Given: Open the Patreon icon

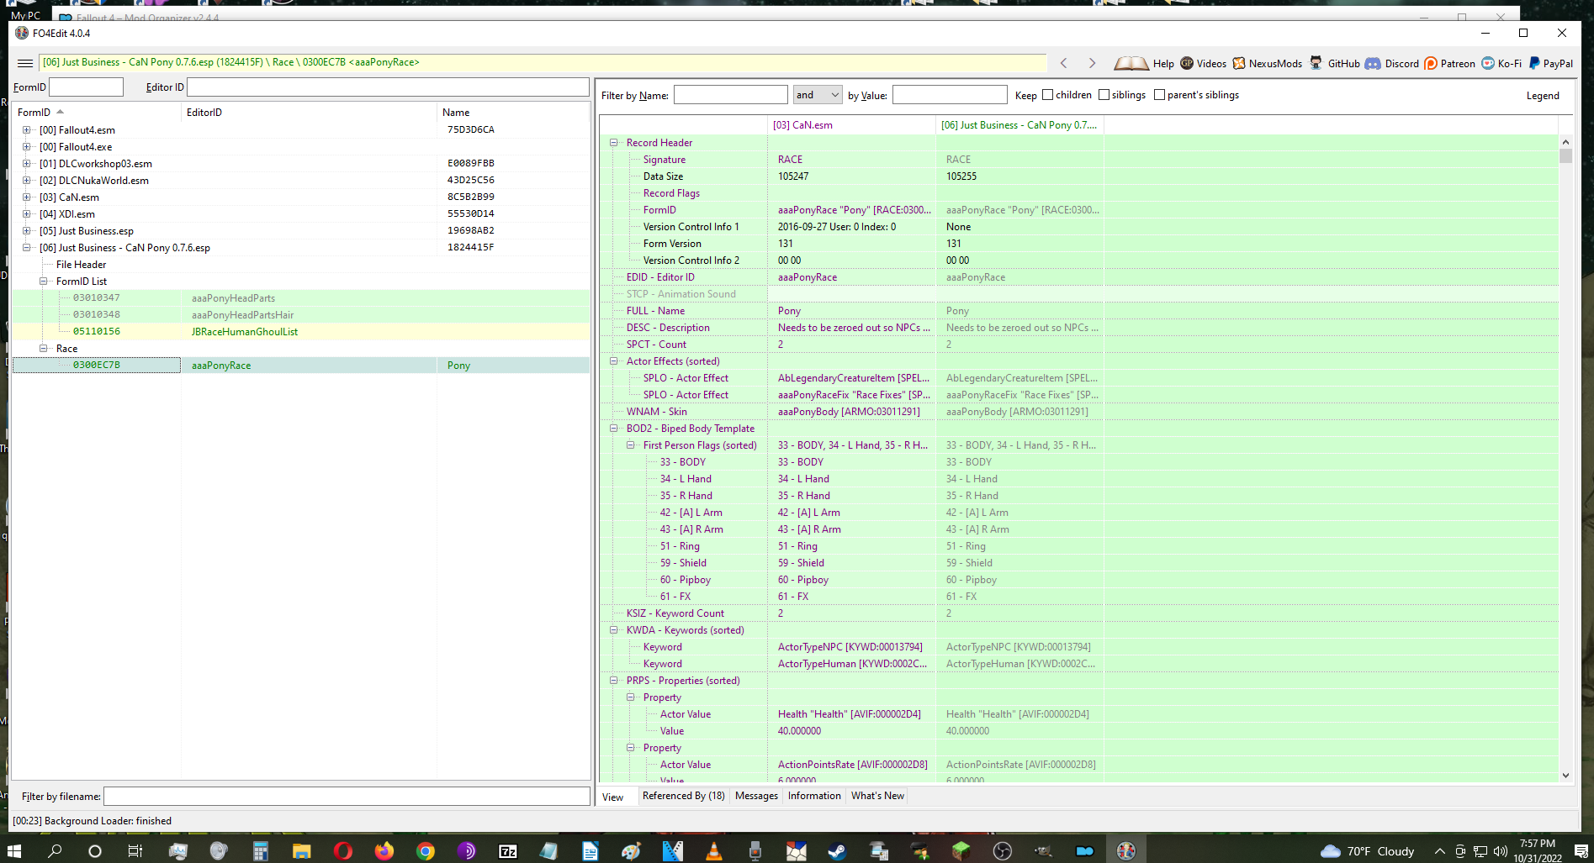Looking at the screenshot, I should pyautogui.click(x=1431, y=63).
